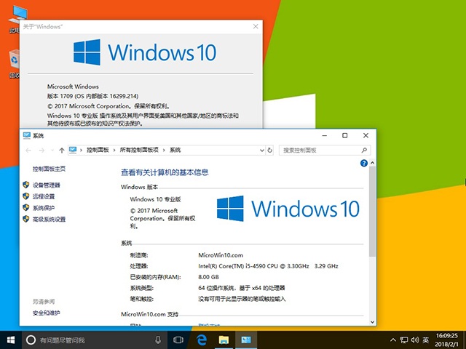Open 设备管理器 link
The image size is (466, 349).
click(47, 185)
